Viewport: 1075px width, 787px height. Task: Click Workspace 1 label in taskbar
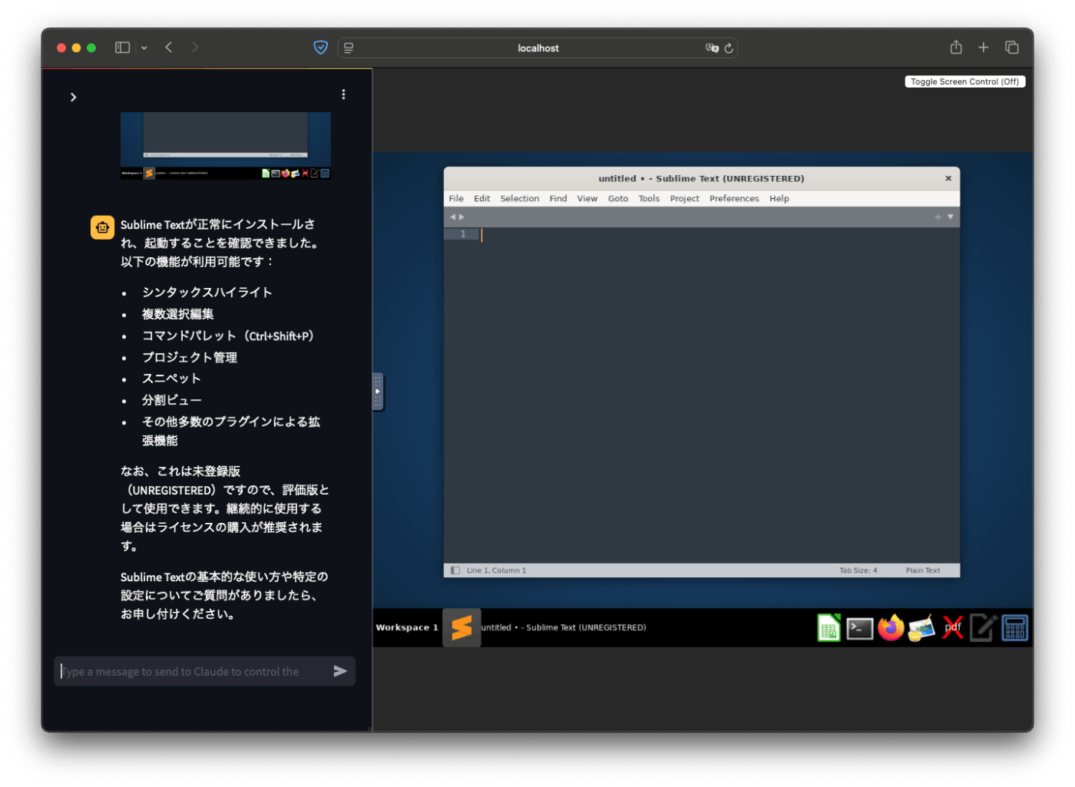coord(407,627)
